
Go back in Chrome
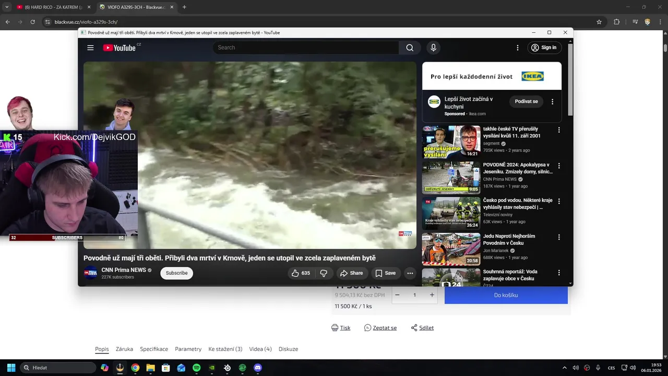pos(8,22)
